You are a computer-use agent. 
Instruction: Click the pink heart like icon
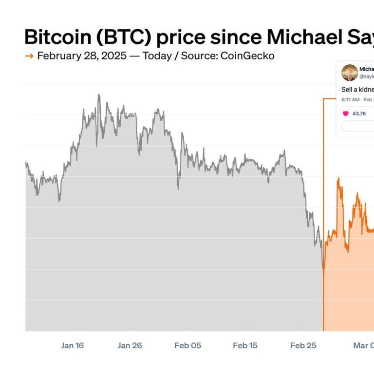[346, 113]
